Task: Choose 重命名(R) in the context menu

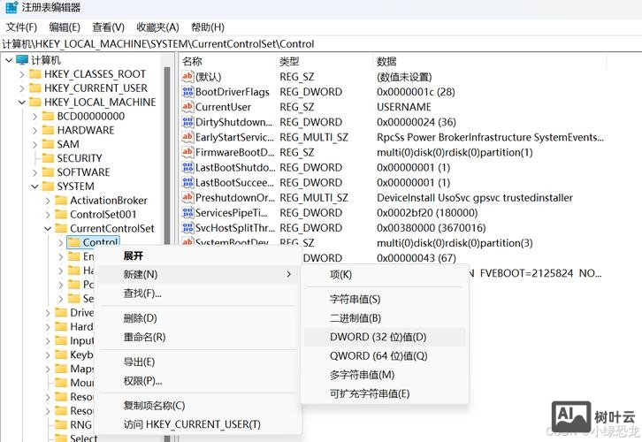Action: point(198,337)
